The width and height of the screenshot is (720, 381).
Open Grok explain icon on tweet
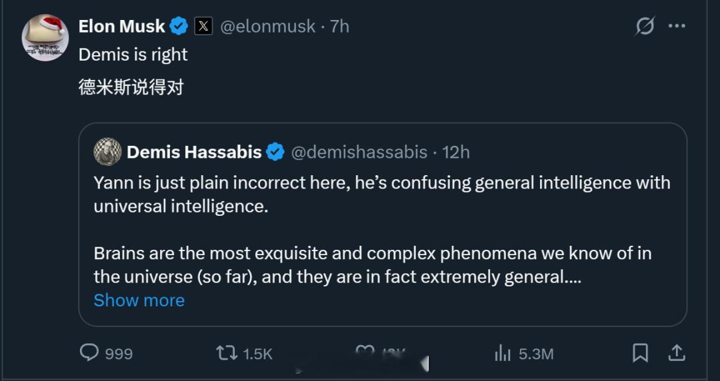coord(645,27)
